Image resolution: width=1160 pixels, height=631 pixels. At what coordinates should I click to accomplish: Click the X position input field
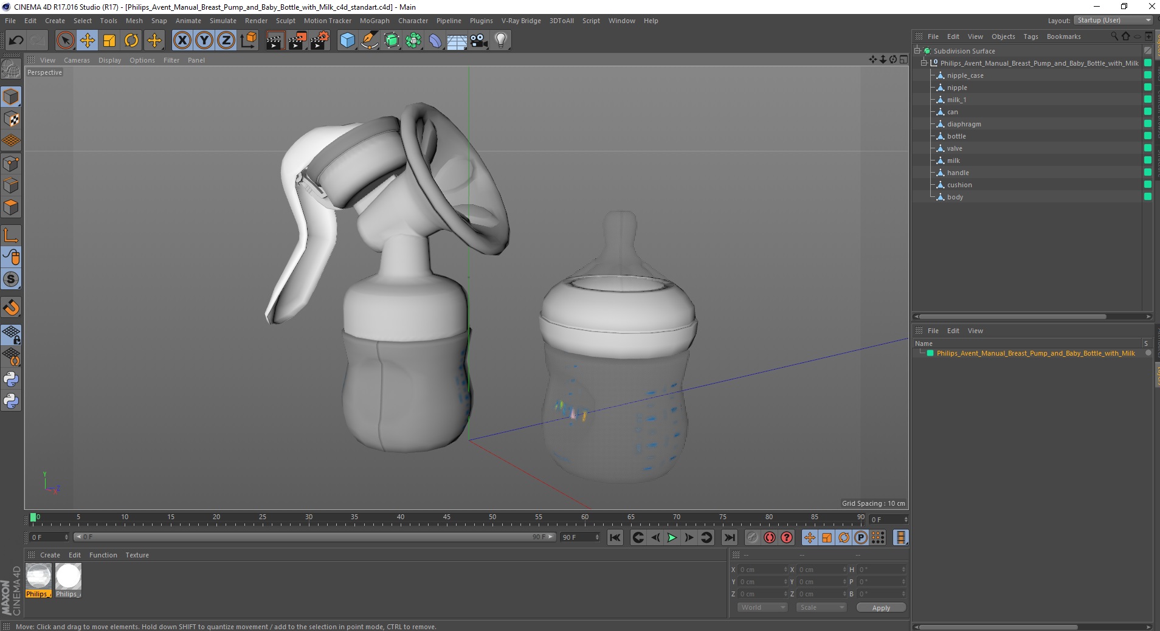pyautogui.click(x=763, y=570)
